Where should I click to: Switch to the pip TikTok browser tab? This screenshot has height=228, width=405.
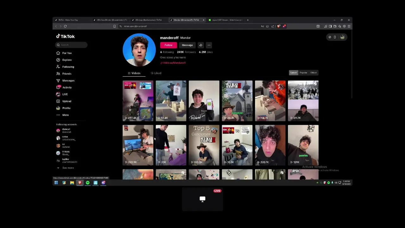149,20
